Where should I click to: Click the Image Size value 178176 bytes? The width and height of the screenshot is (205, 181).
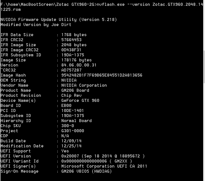pos(76,60)
